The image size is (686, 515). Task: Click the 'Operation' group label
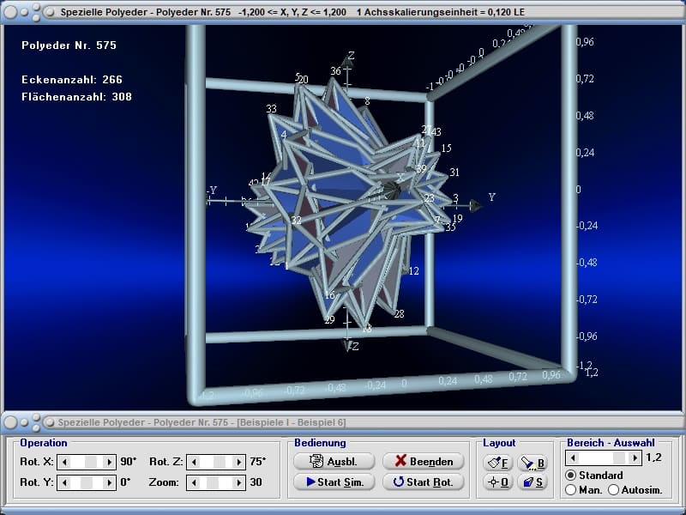coord(44,443)
